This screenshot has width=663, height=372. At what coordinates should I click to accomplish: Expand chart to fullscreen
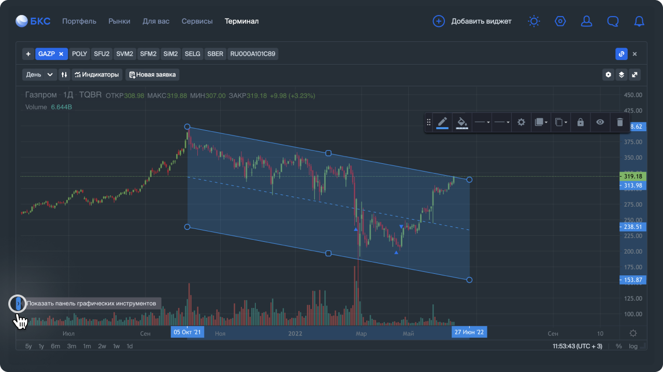[x=635, y=74]
